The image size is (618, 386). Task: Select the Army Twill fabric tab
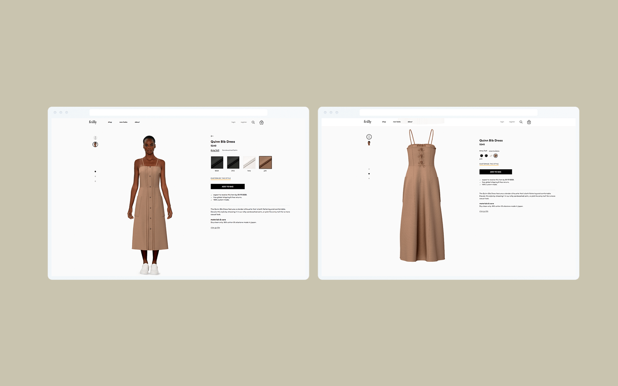click(215, 150)
